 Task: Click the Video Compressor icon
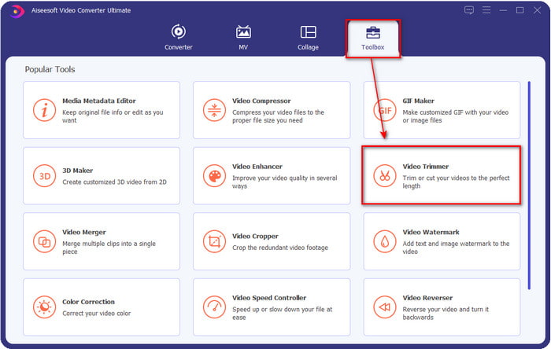214,110
